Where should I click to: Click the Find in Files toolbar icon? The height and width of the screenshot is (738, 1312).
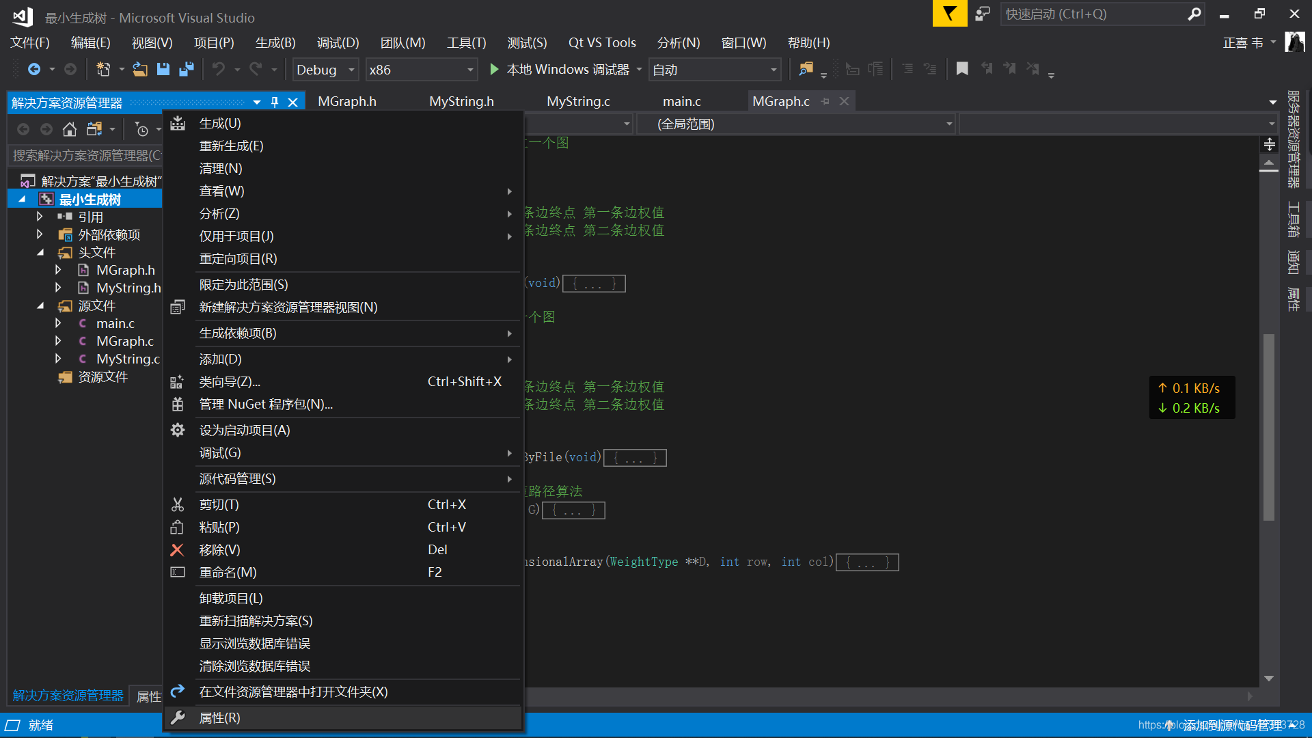pyautogui.click(x=806, y=69)
